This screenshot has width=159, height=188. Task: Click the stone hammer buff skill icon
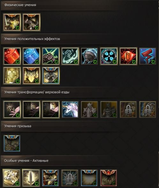point(90,56)
